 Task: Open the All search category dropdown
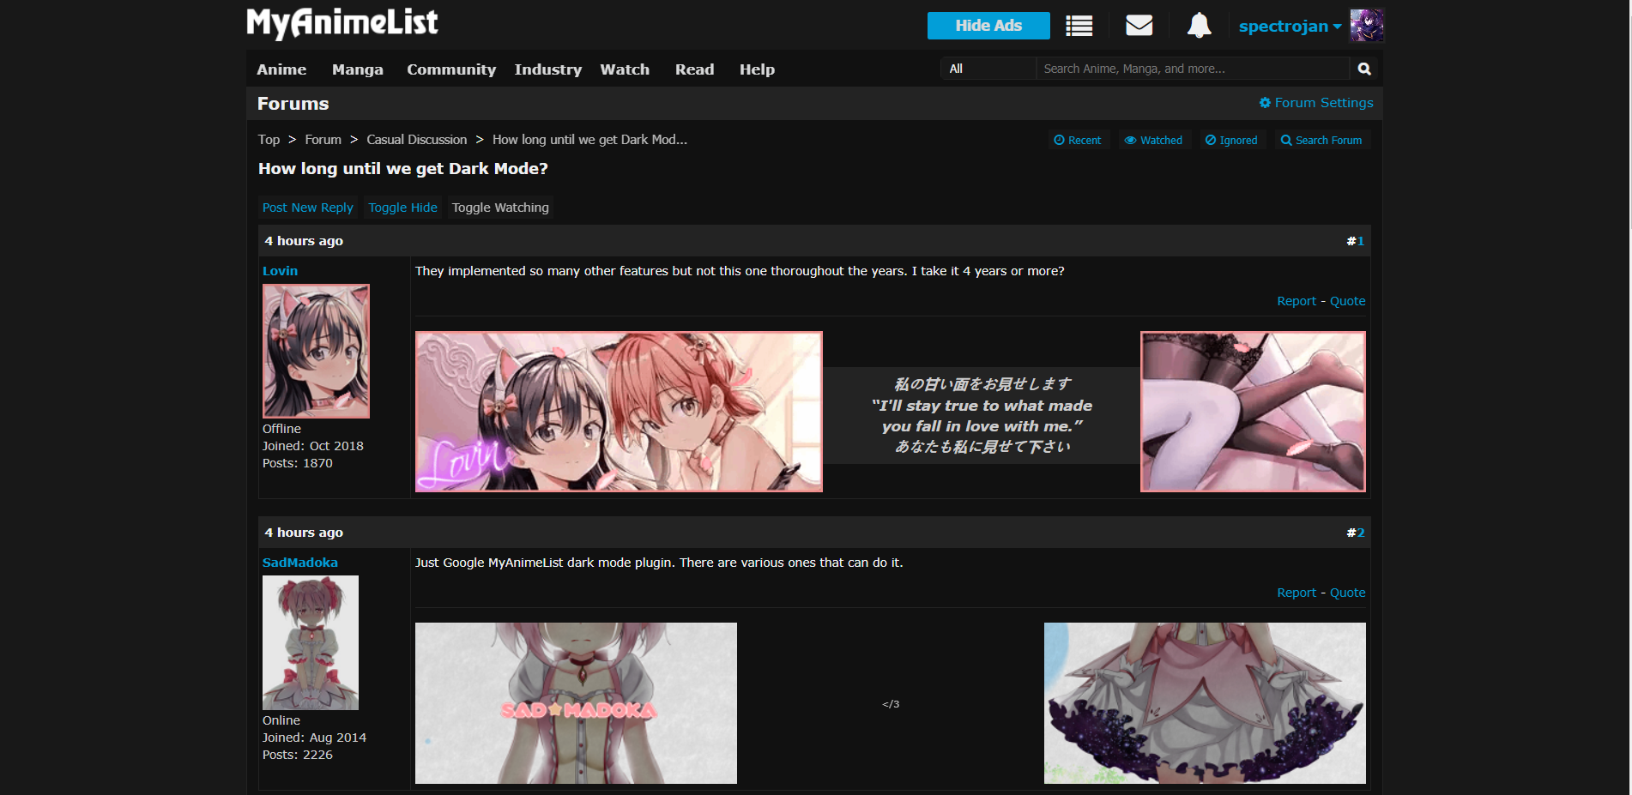pos(988,69)
